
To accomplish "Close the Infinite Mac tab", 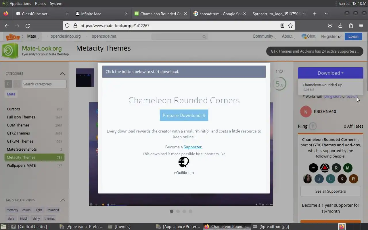I will [x=126, y=14].
